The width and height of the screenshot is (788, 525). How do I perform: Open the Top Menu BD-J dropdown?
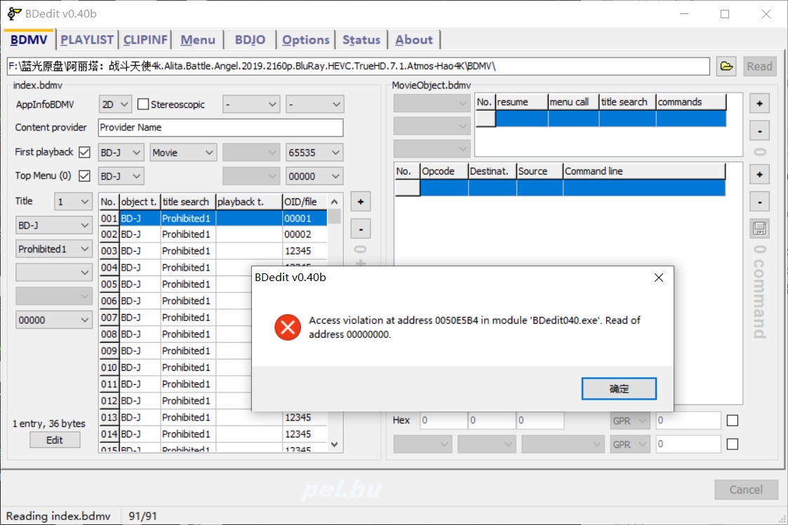pyautogui.click(x=121, y=176)
